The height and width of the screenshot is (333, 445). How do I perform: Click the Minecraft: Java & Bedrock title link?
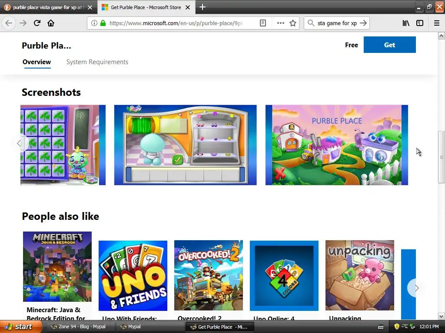(x=56, y=314)
